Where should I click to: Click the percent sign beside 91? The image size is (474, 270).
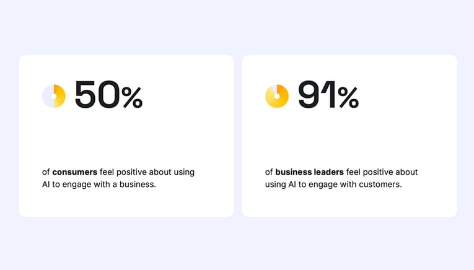pos(349,97)
